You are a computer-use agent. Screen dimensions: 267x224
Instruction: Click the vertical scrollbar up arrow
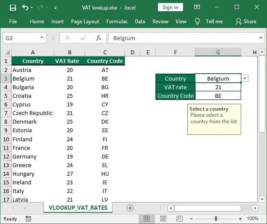[x=262, y=52]
